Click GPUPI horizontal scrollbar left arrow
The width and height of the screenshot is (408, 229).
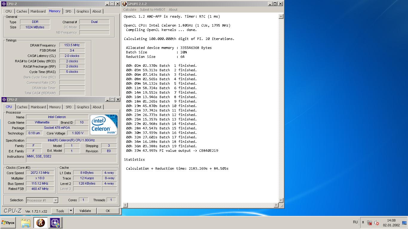click(125, 205)
